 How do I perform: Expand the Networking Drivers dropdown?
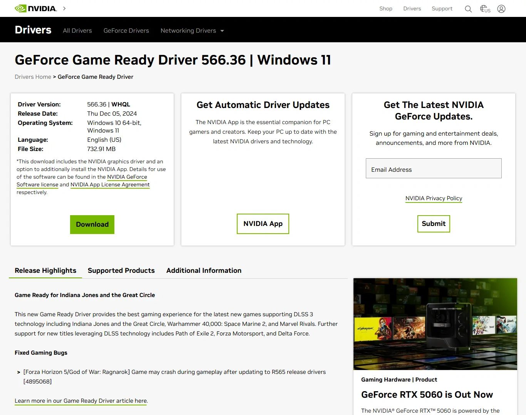192,31
